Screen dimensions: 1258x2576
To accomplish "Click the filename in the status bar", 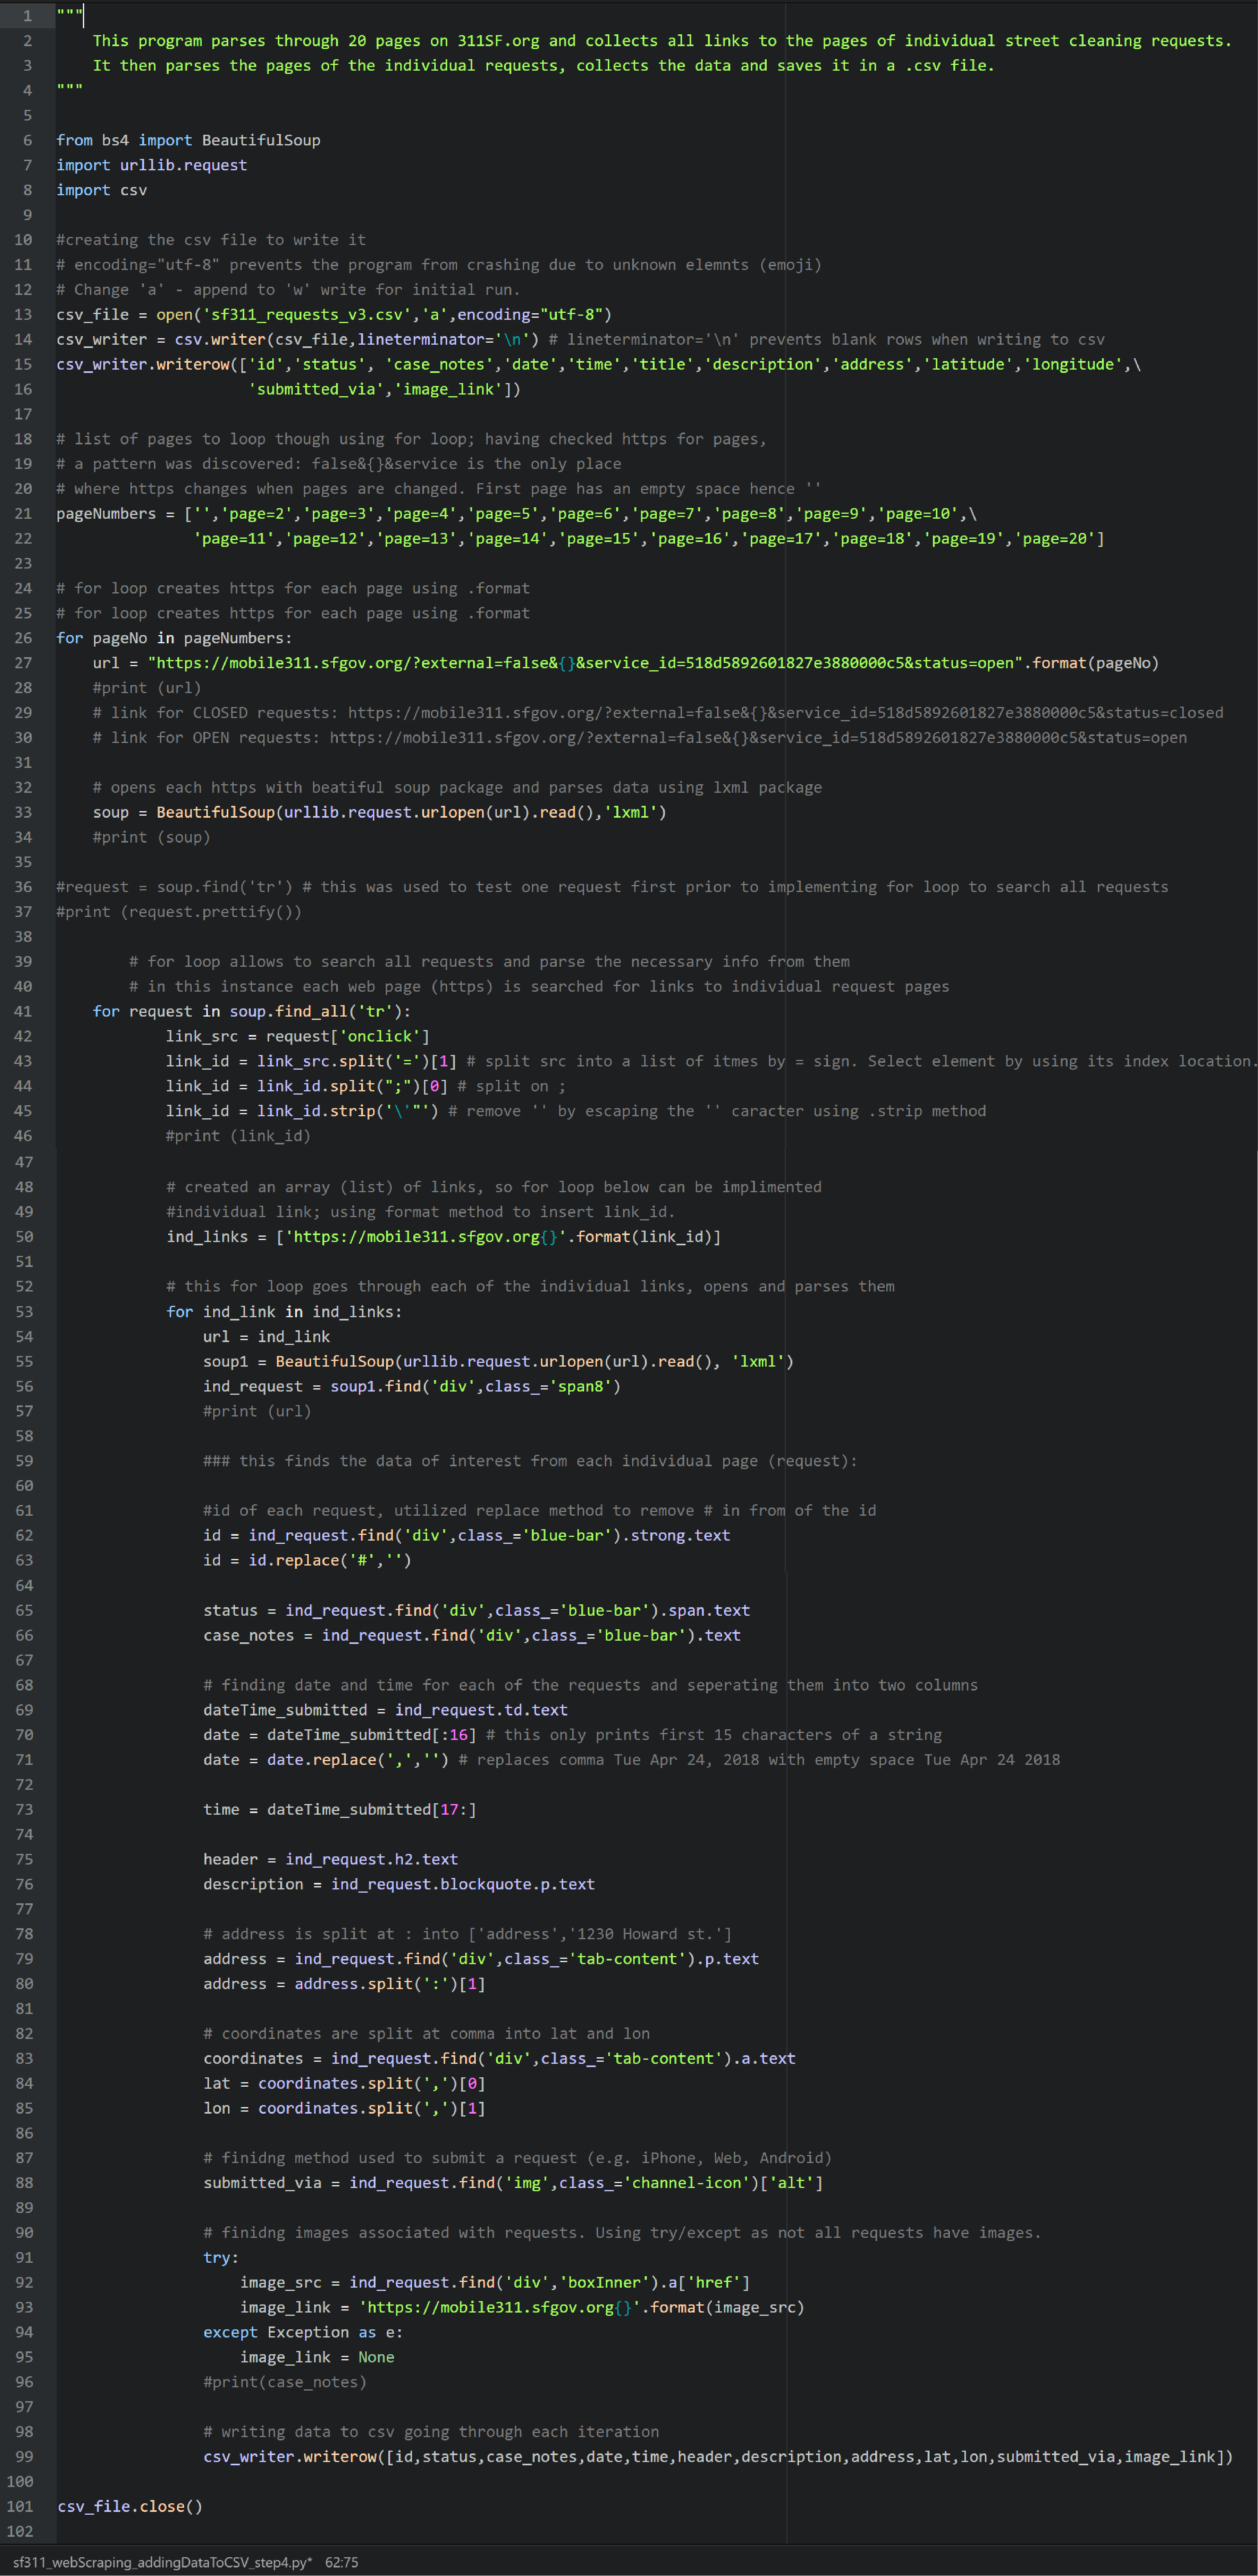I will click(162, 2562).
